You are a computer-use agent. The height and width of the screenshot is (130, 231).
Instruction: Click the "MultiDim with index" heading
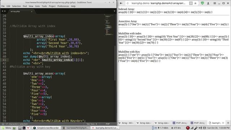coord(130,34)
